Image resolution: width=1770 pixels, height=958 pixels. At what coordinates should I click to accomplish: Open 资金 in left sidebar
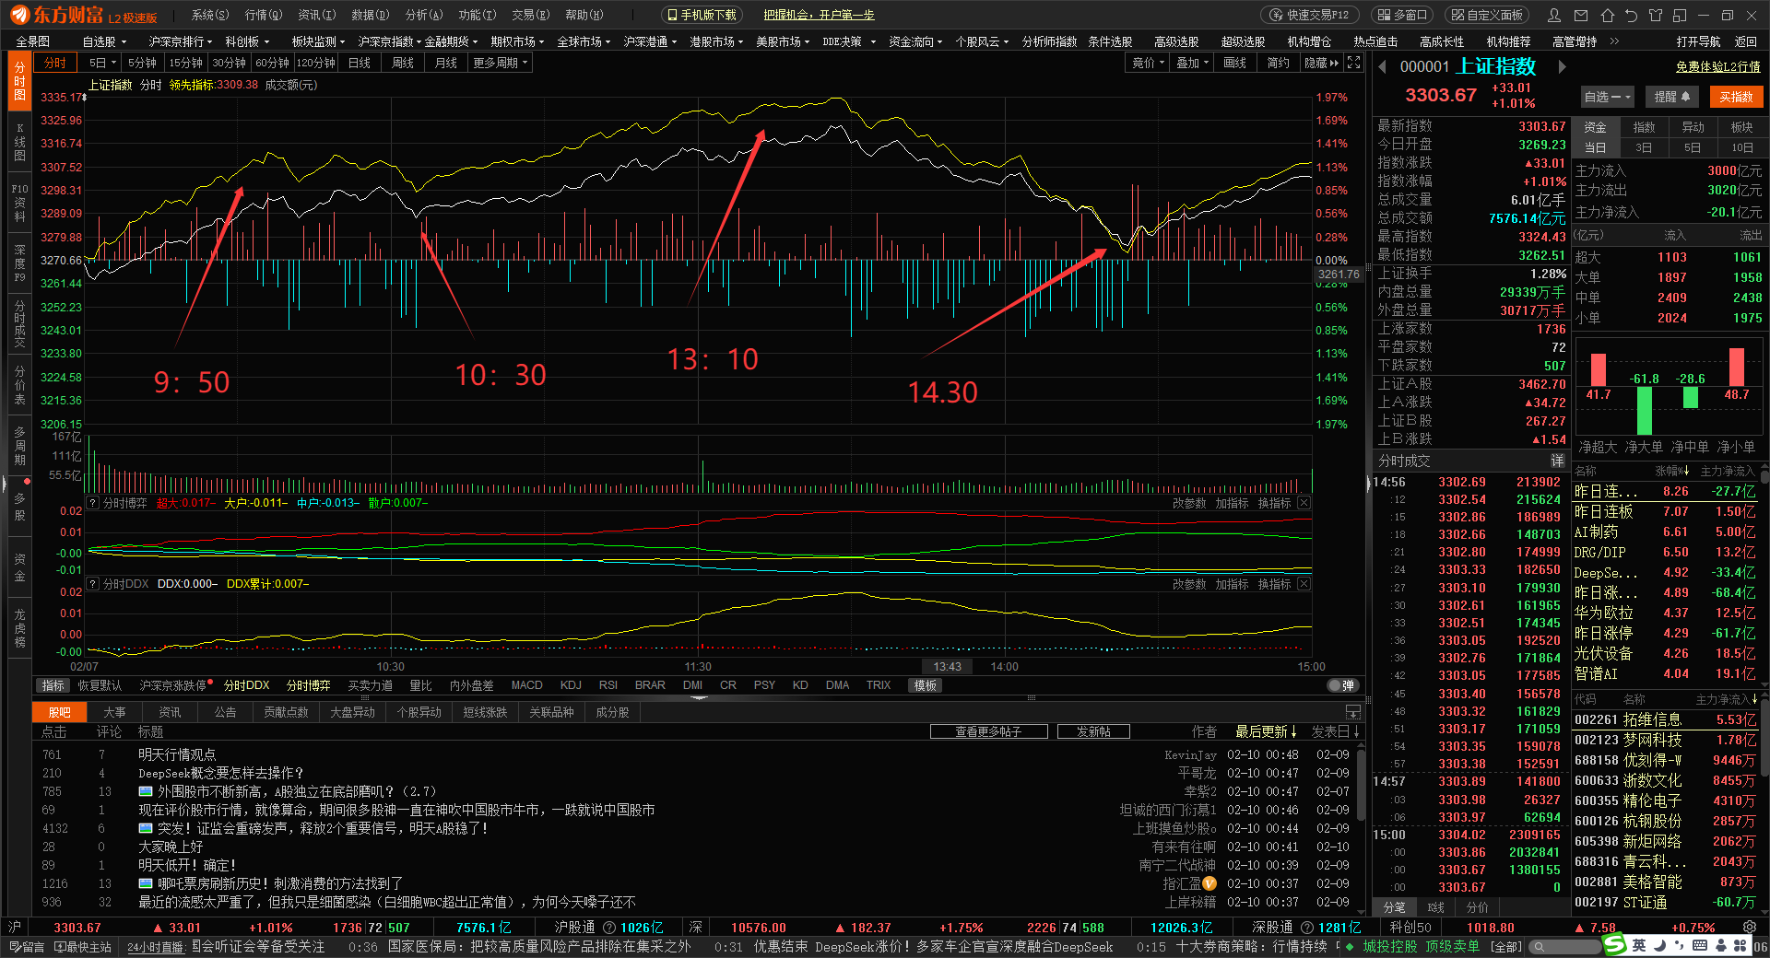[19, 567]
